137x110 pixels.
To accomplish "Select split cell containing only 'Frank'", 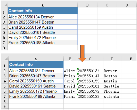I will pos(70,96).
